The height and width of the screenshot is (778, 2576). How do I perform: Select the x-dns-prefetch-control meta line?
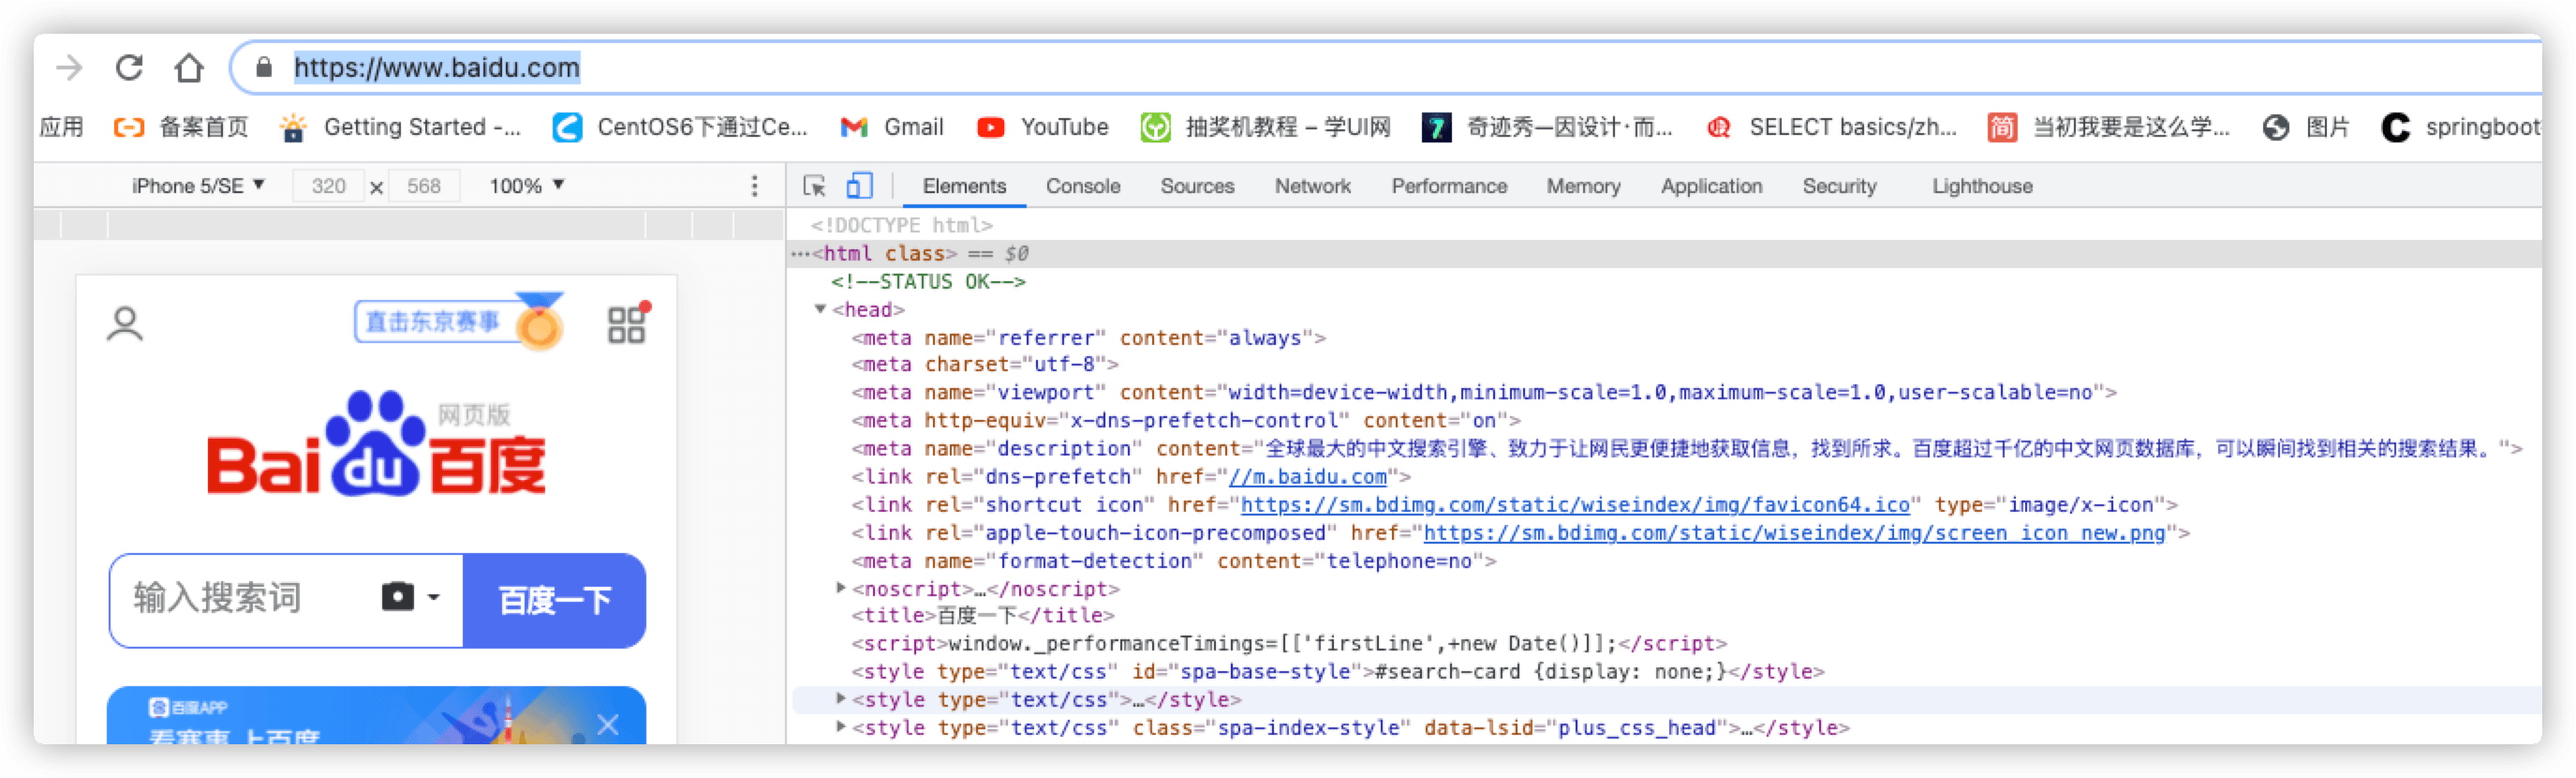coord(1185,421)
